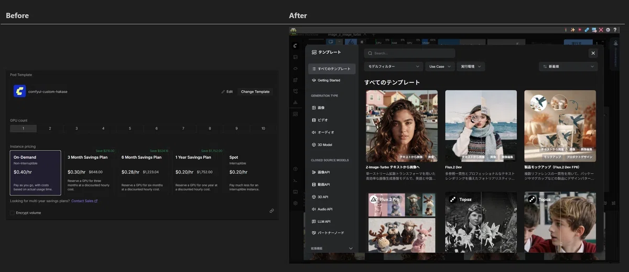Select GPU count 4
Viewport: 629px width, 272px height.
pos(103,128)
